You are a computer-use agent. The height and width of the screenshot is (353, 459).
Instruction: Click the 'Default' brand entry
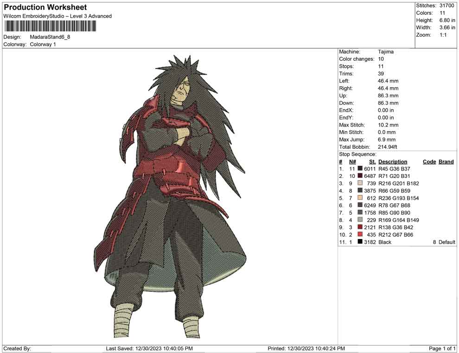447,242
